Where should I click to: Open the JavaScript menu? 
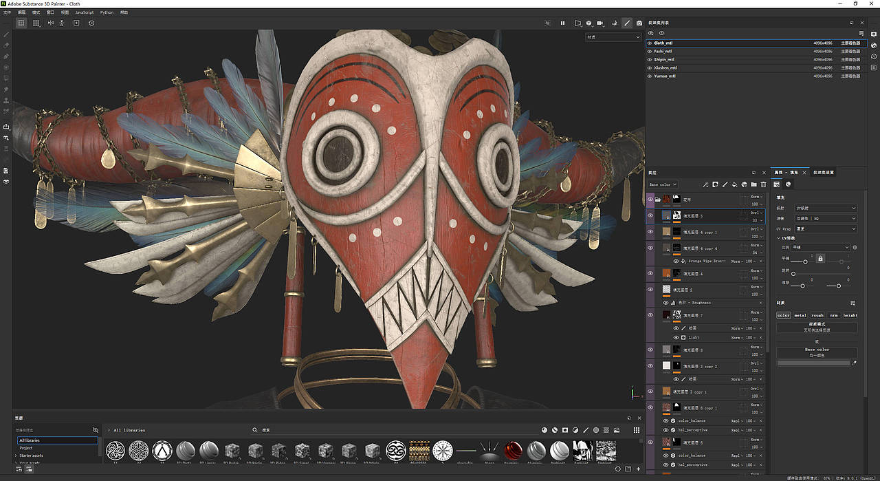[84, 12]
